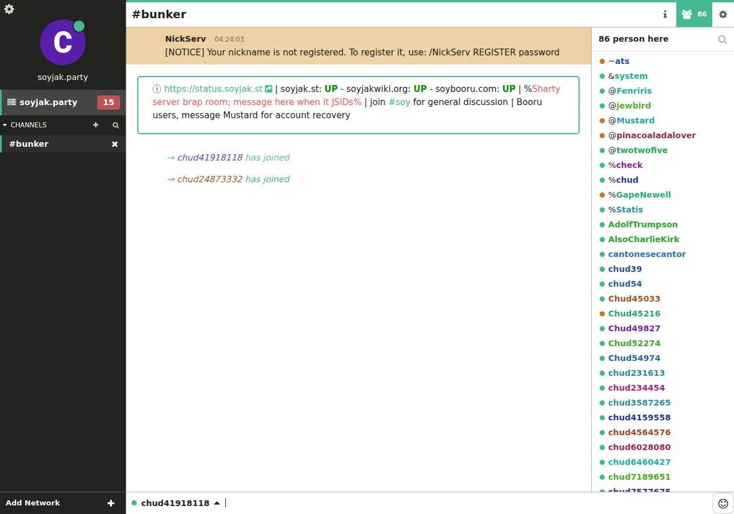
Task: Click Add Network plus icon
Action: pyautogui.click(x=111, y=503)
